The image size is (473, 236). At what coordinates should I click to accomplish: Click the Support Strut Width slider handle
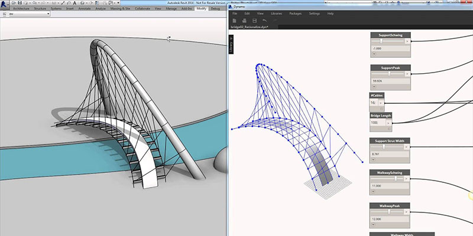[x=384, y=146]
